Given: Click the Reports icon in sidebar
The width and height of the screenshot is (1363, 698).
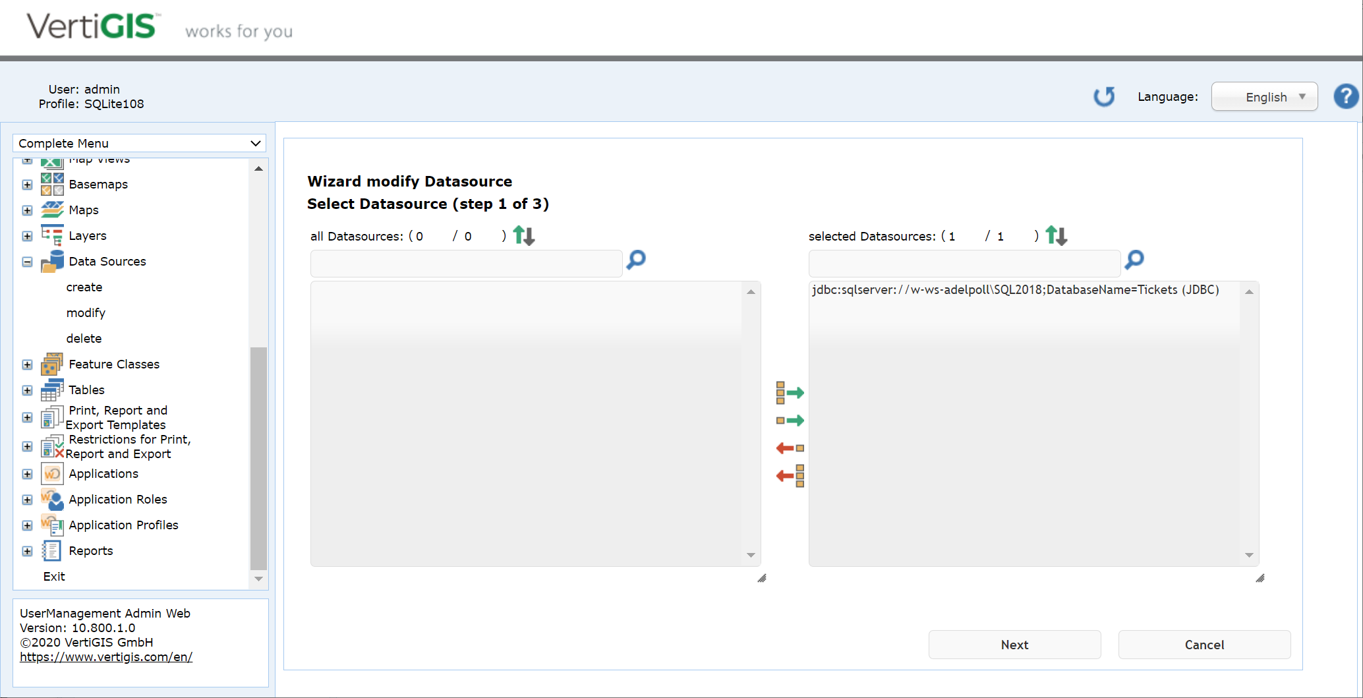Looking at the screenshot, I should pyautogui.click(x=51, y=550).
